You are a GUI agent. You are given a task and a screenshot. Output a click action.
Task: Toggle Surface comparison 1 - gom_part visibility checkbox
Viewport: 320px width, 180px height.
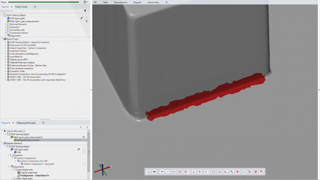click(84, 164)
